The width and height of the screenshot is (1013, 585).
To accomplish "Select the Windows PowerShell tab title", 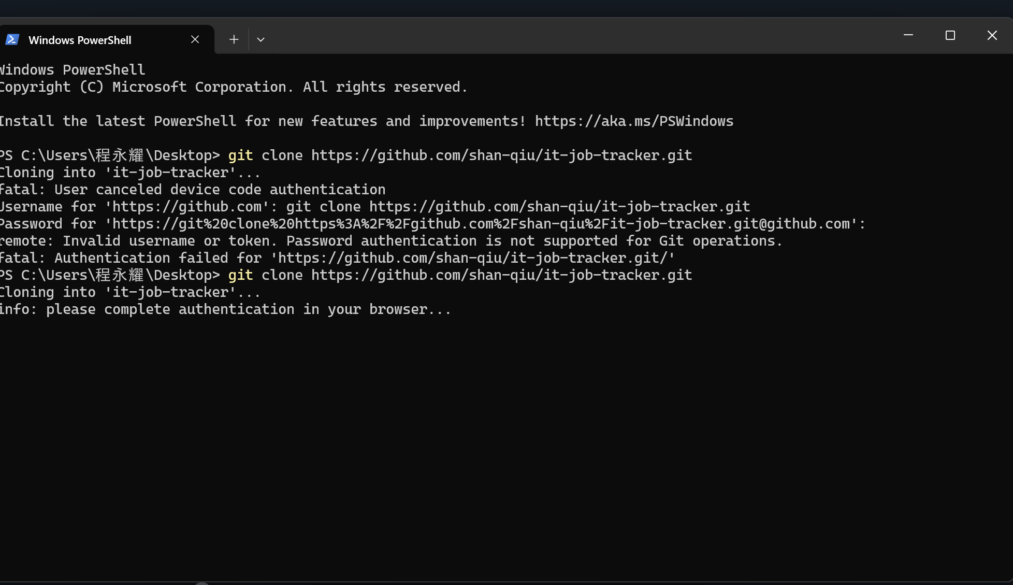I will pos(80,40).
